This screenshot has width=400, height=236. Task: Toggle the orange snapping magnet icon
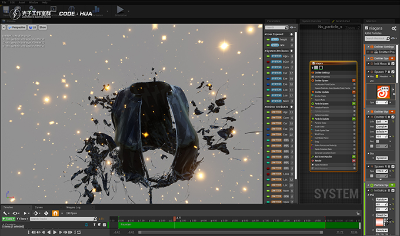tap(55, 213)
